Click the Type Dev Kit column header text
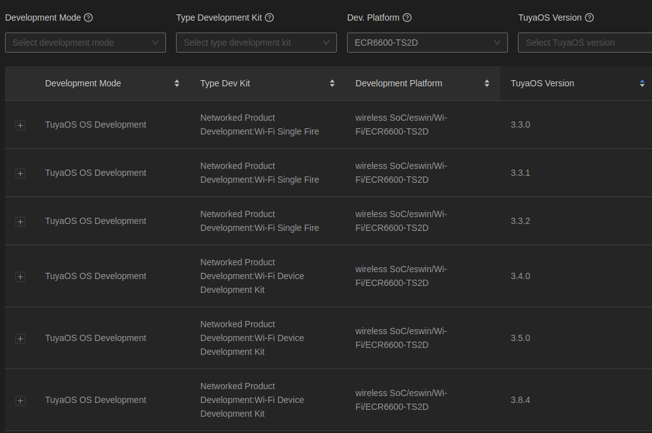The image size is (652, 433). (x=225, y=83)
